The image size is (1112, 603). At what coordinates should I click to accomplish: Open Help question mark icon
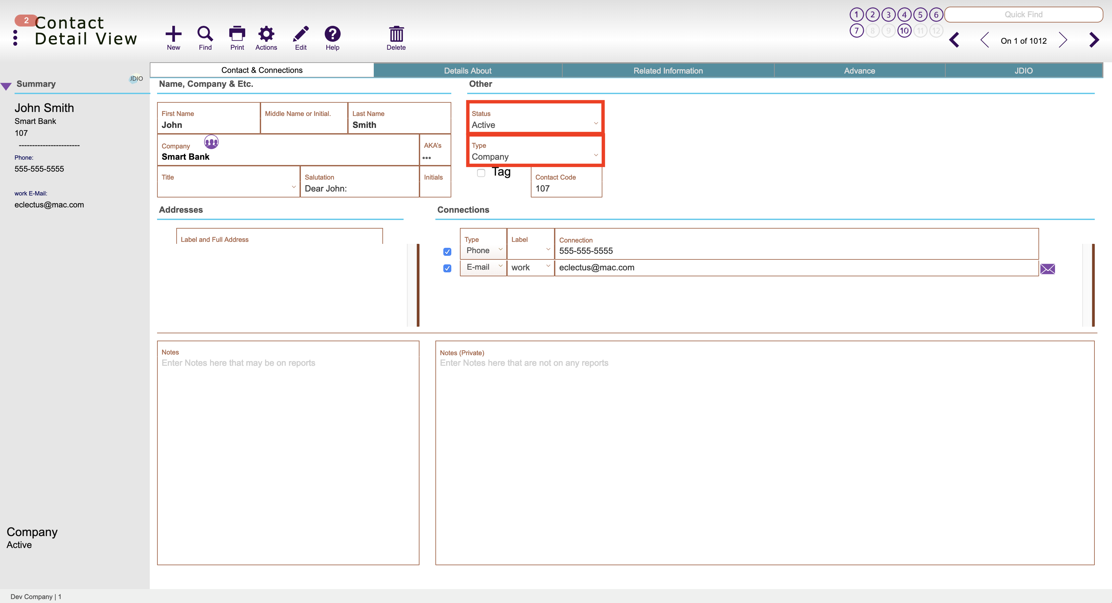(332, 34)
